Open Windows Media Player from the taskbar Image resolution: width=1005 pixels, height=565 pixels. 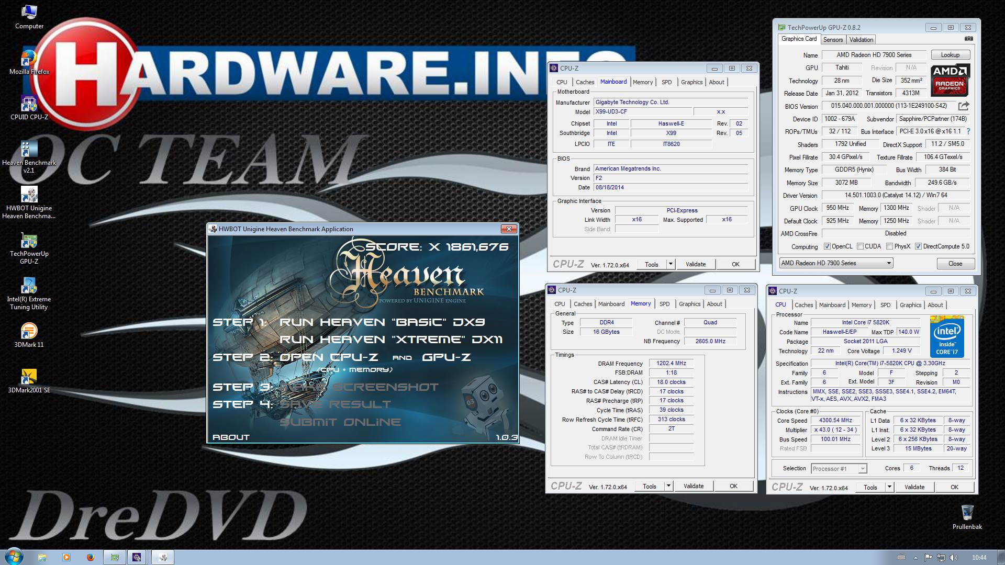[x=66, y=557]
